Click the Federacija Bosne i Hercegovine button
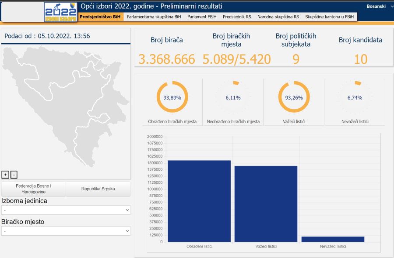394x258 pixels. [x=34, y=189]
